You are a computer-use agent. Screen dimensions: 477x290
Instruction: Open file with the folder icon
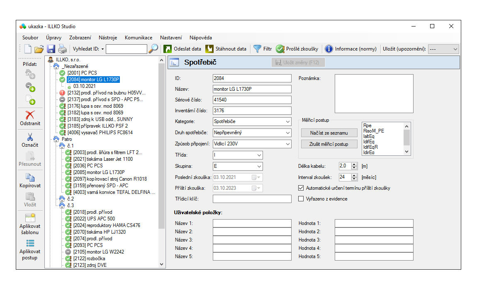tap(39, 48)
